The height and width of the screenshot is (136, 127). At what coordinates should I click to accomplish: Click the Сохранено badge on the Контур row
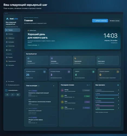click(x=86, y=90)
